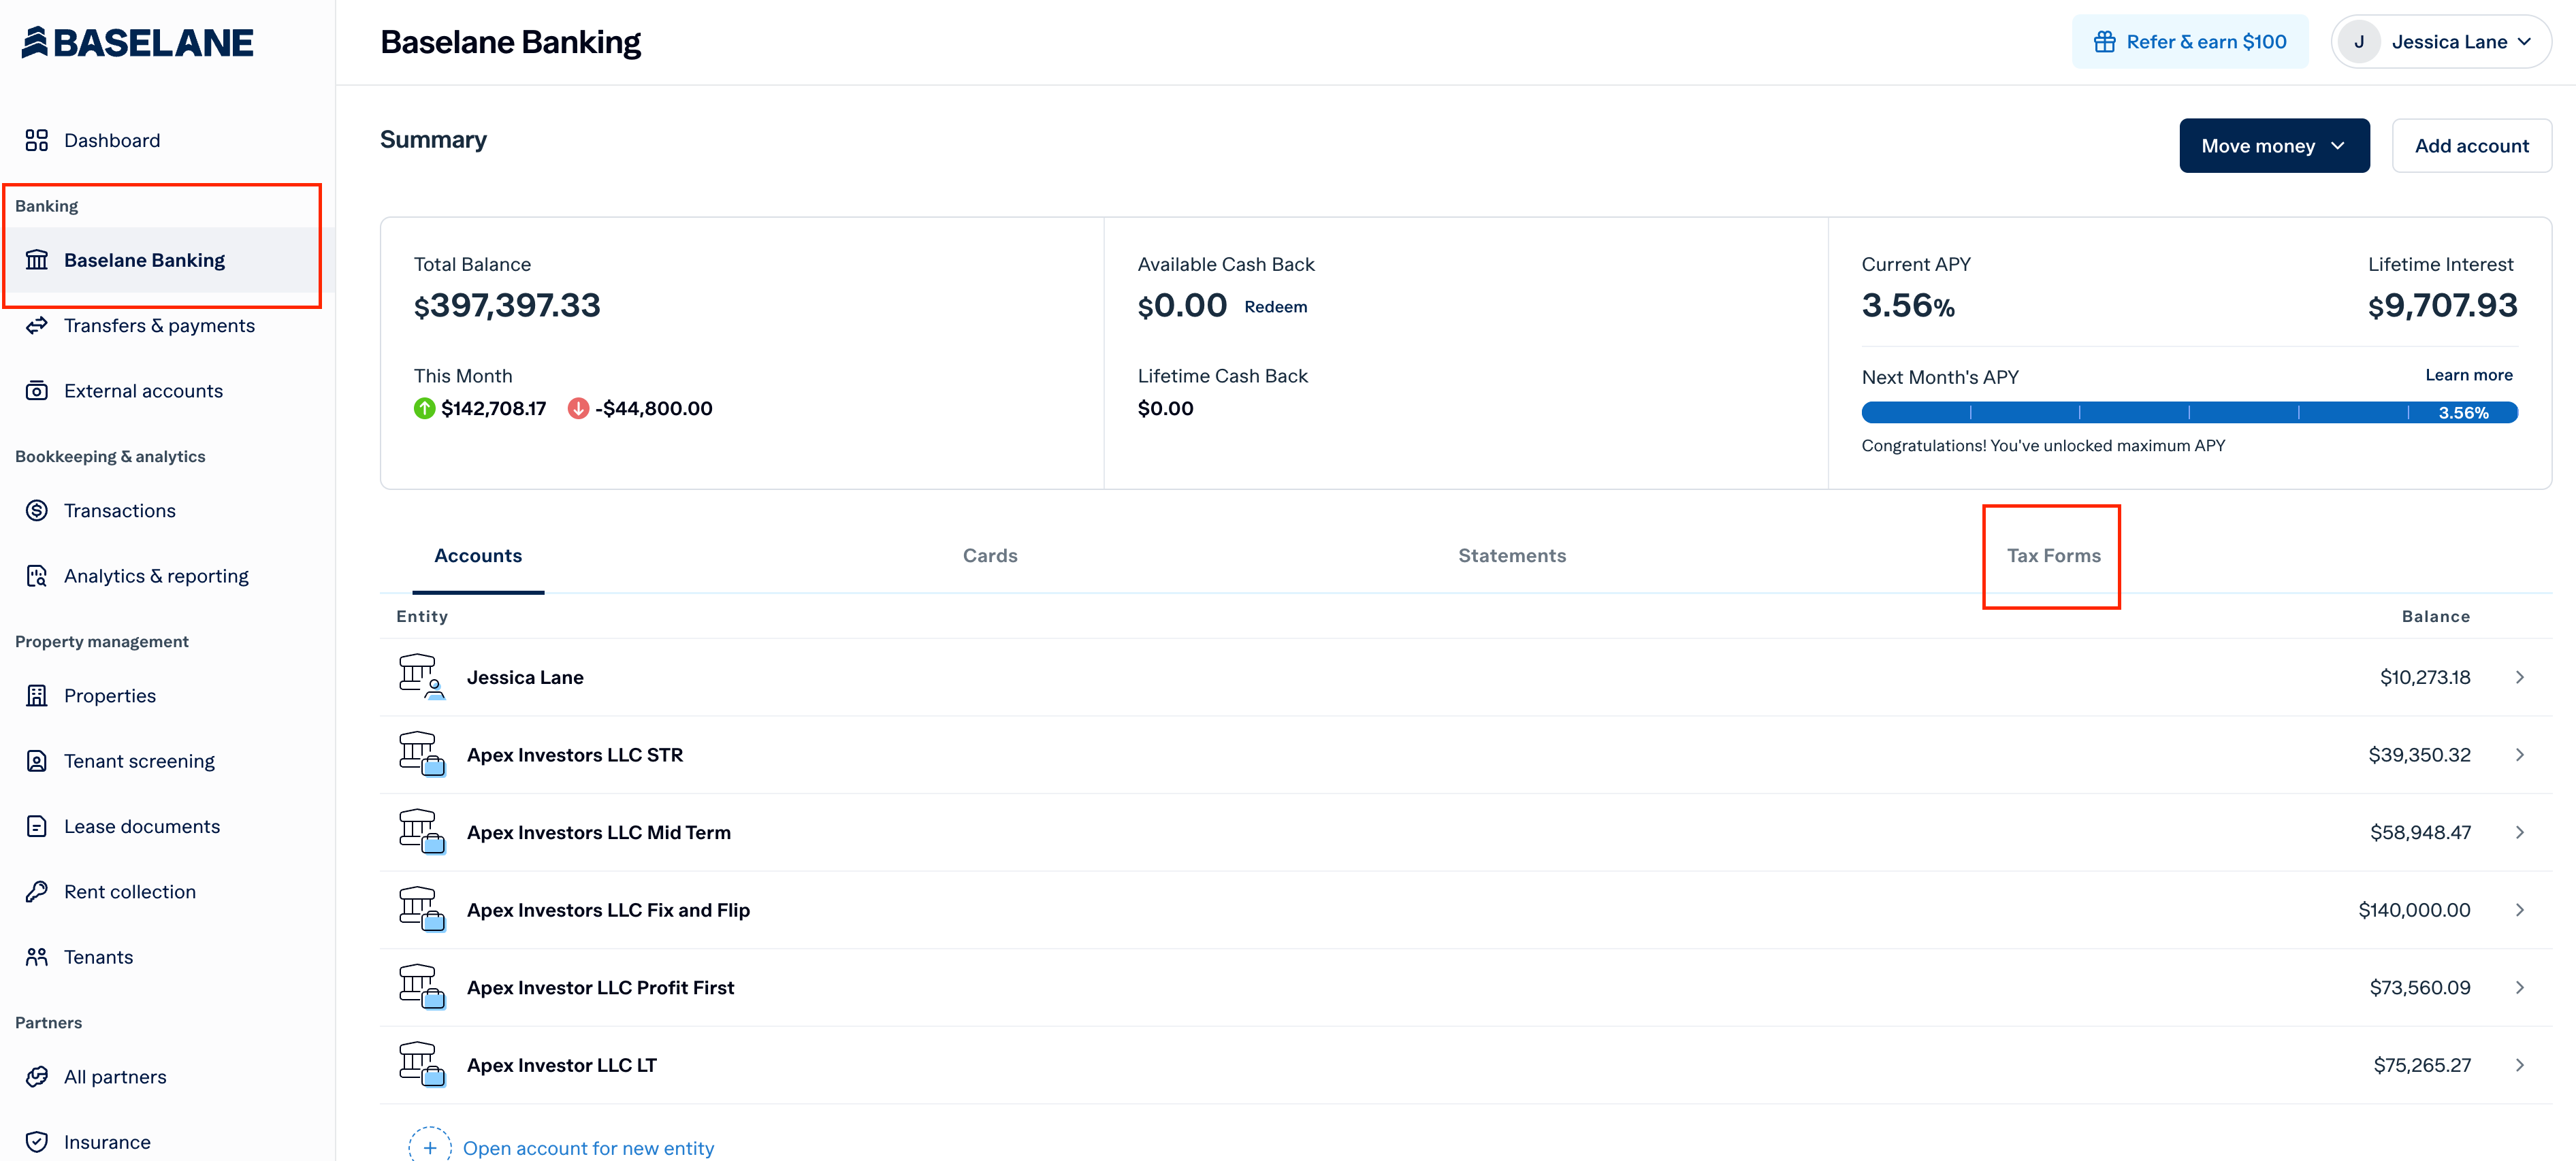Click the Redeem cash back link

[1275, 307]
